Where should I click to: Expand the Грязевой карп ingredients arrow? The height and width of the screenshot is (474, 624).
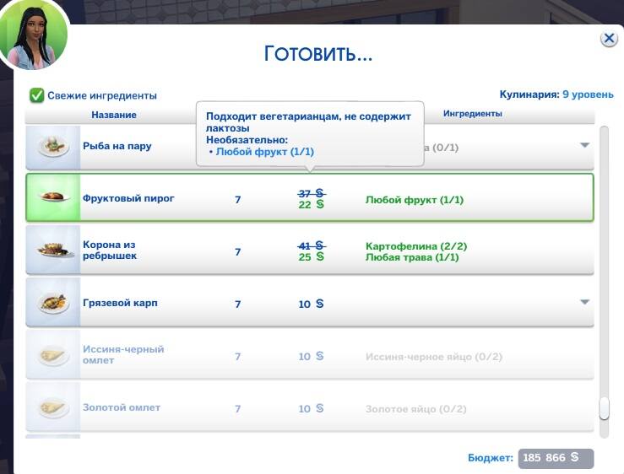(584, 302)
